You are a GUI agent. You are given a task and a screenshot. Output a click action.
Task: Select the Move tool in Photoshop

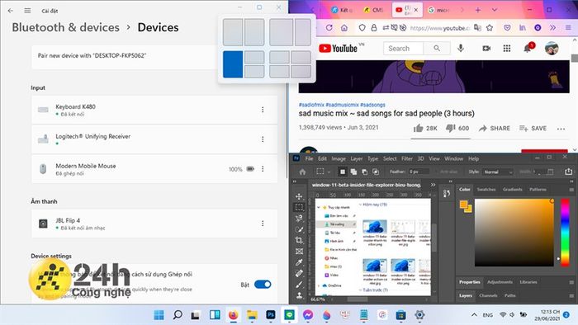click(x=299, y=196)
